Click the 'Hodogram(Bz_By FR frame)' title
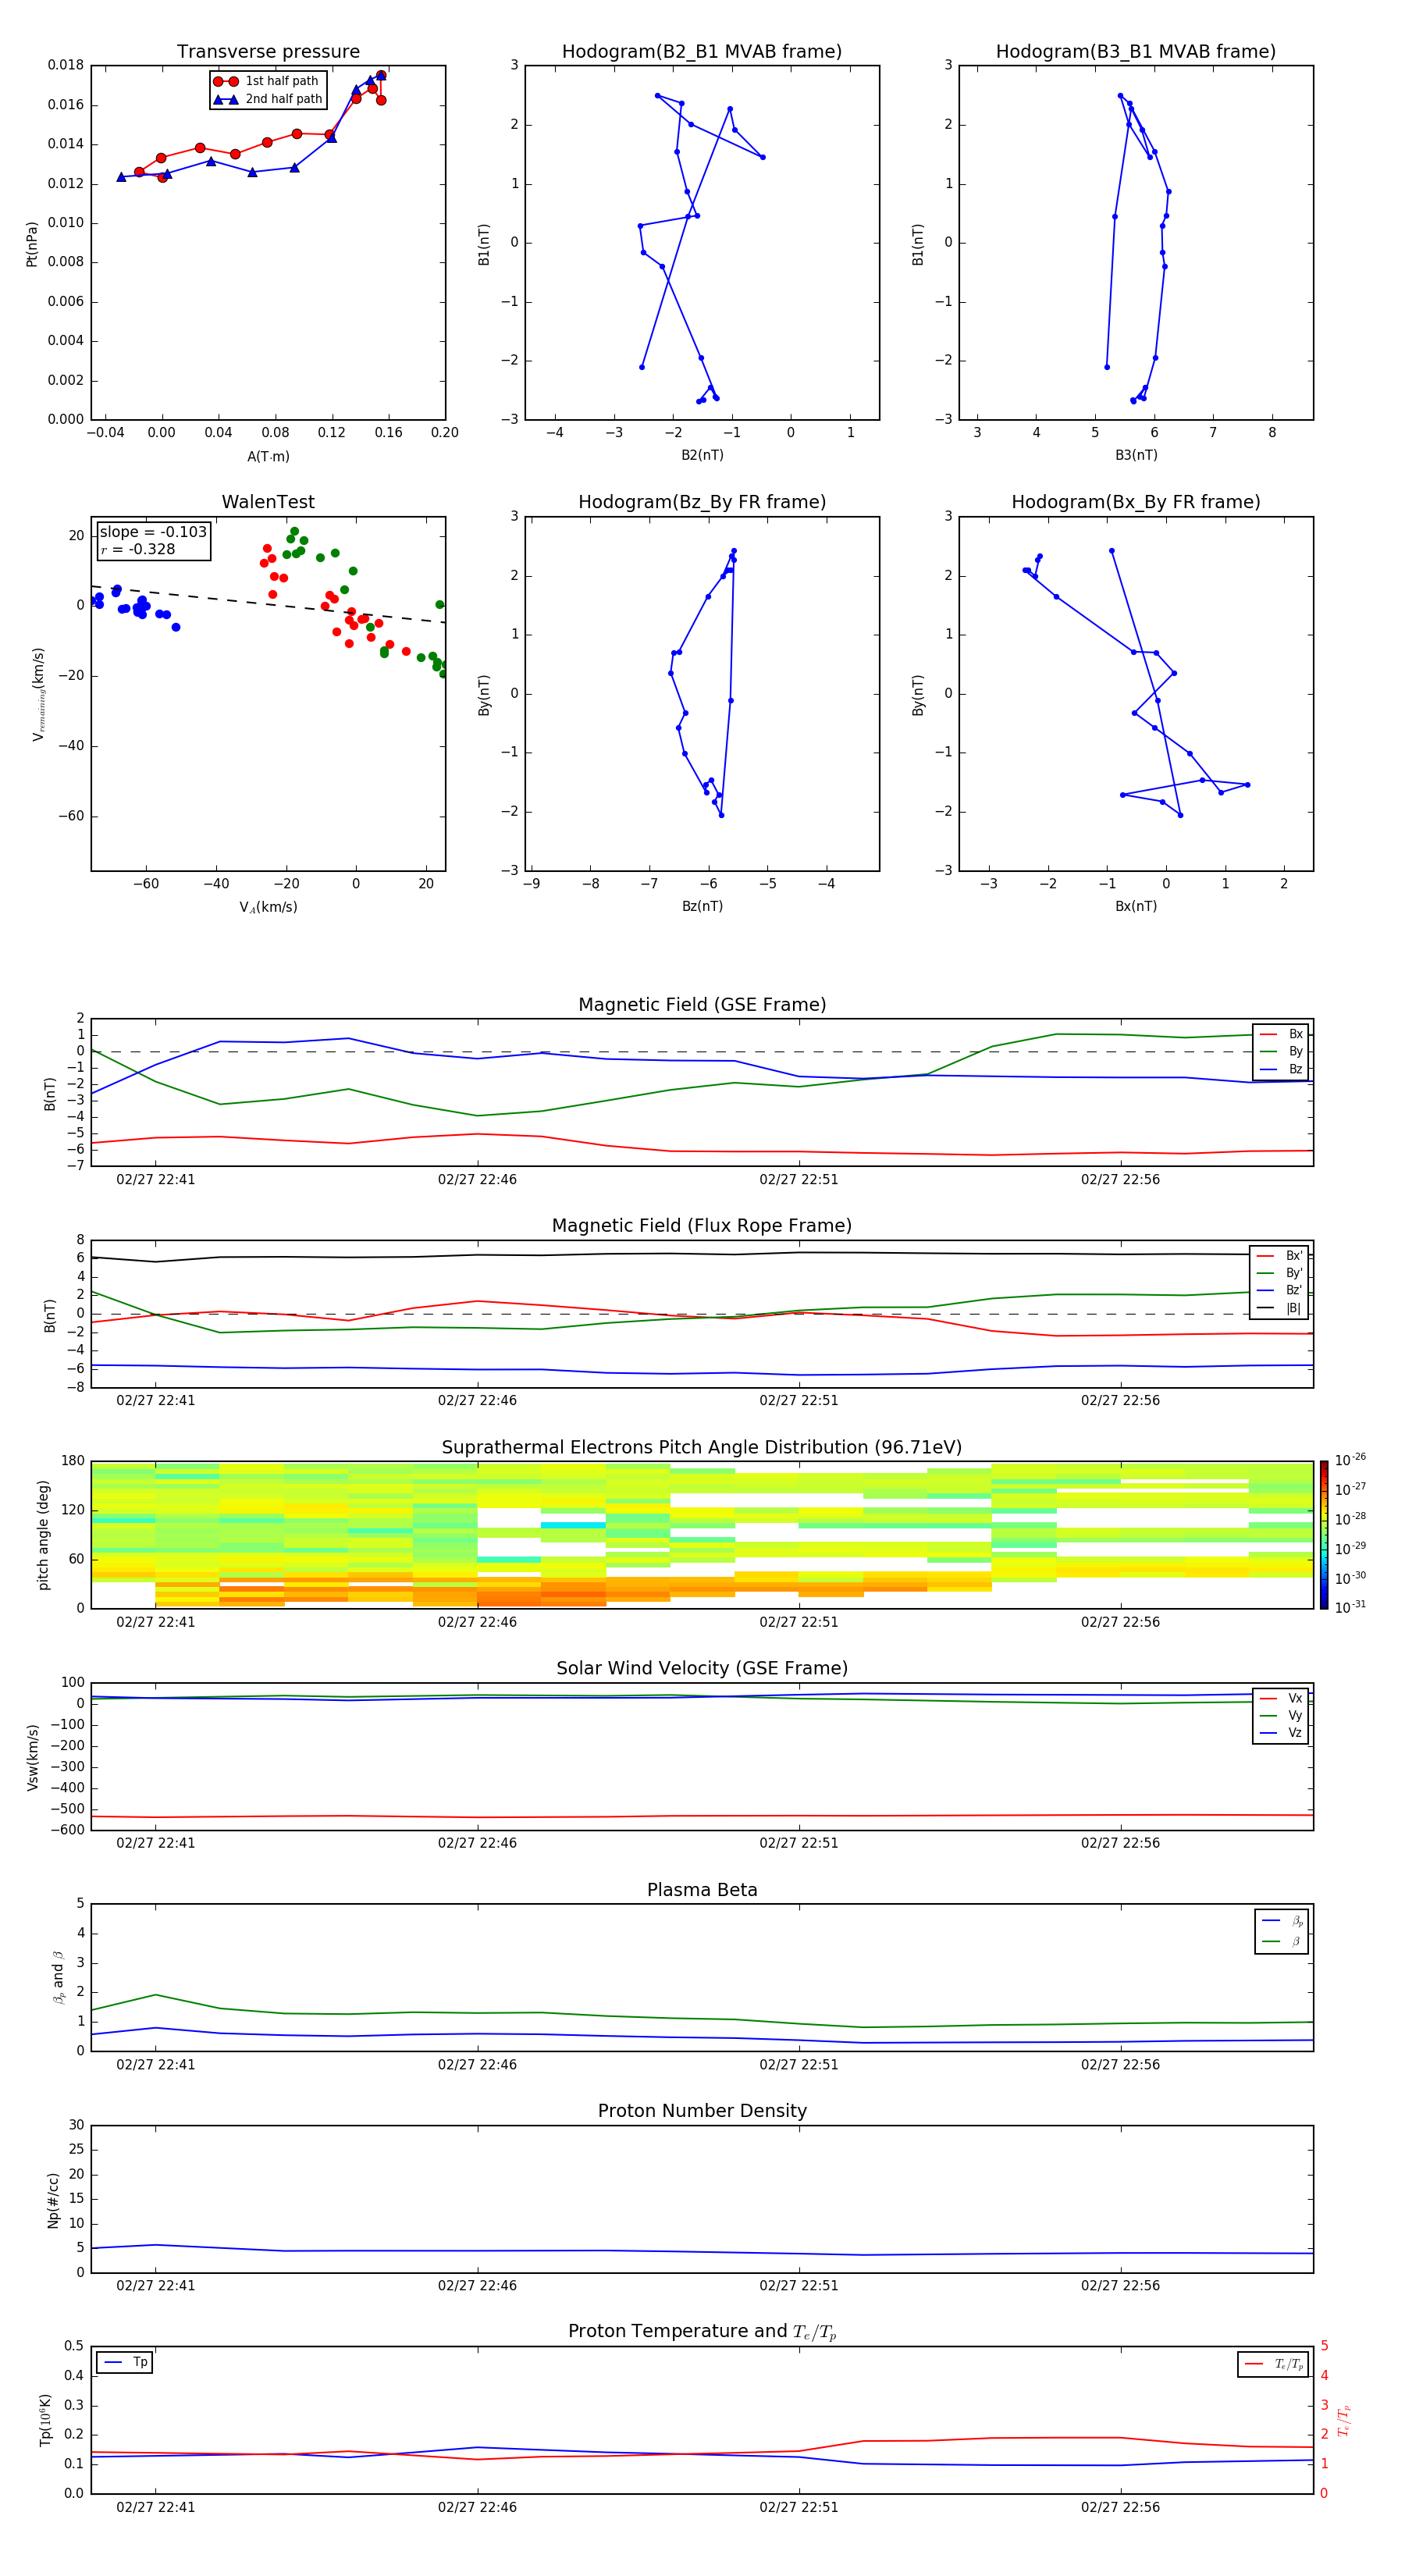1405x2576 pixels. 702,502
